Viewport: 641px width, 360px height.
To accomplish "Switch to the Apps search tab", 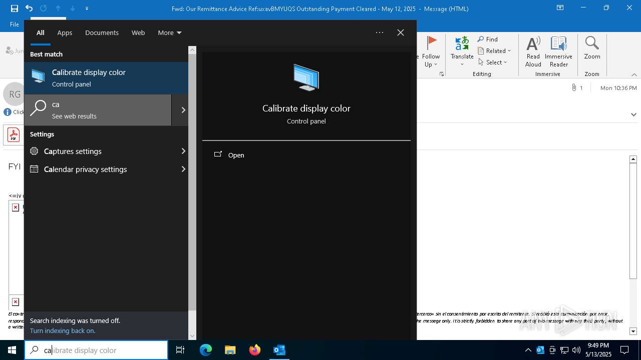I will coord(65,32).
